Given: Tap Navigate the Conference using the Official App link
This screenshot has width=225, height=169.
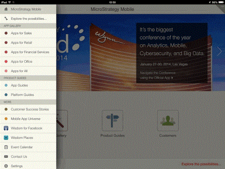Looking at the screenshot, I should (x=157, y=75).
